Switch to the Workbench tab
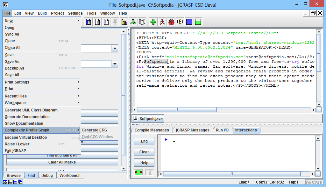This screenshot has width=326, height=187. click(x=70, y=175)
